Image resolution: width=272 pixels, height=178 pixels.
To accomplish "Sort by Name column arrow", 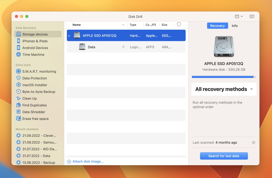I will (x=123, y=25).
